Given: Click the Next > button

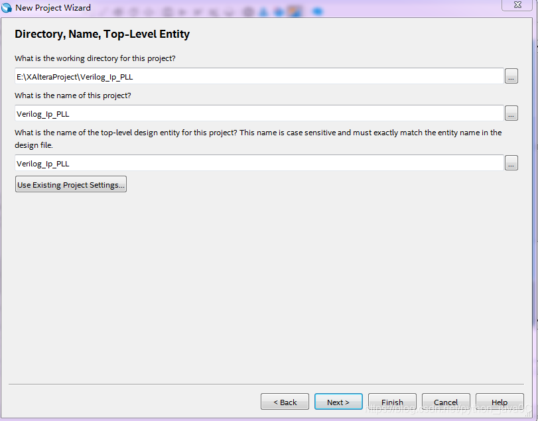Looking at the screenshot, I should click(x=338, y=402).
